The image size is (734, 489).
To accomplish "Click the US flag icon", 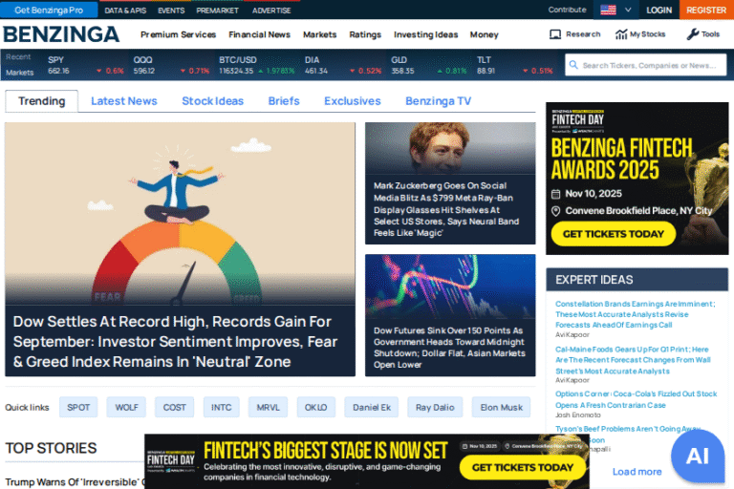I will pyautogui.click(x=608, y=10).
